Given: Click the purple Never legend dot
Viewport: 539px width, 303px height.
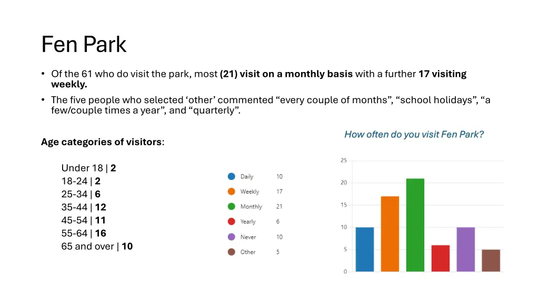Looking at the screenshot, I should click(x=232, y=237).
